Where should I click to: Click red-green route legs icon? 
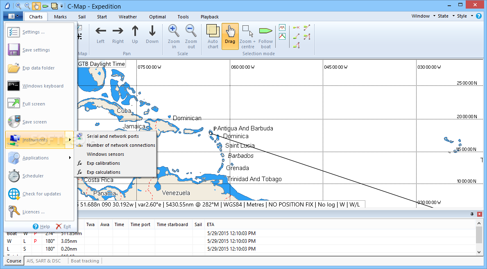coord(282,36)
